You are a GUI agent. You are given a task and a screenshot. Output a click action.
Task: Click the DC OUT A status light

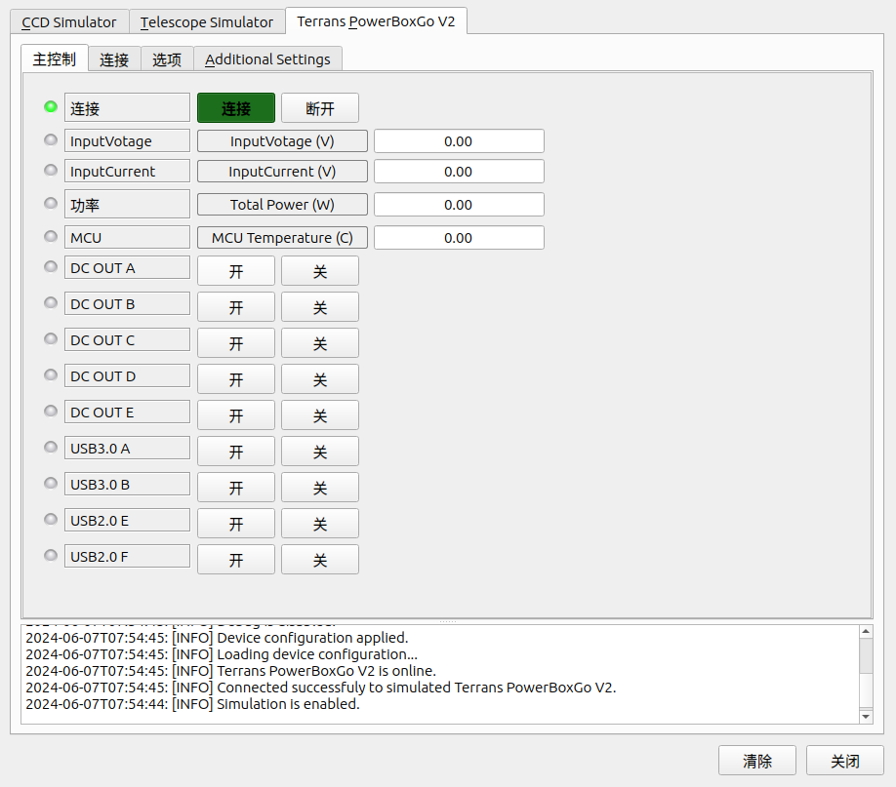(51, 266)
